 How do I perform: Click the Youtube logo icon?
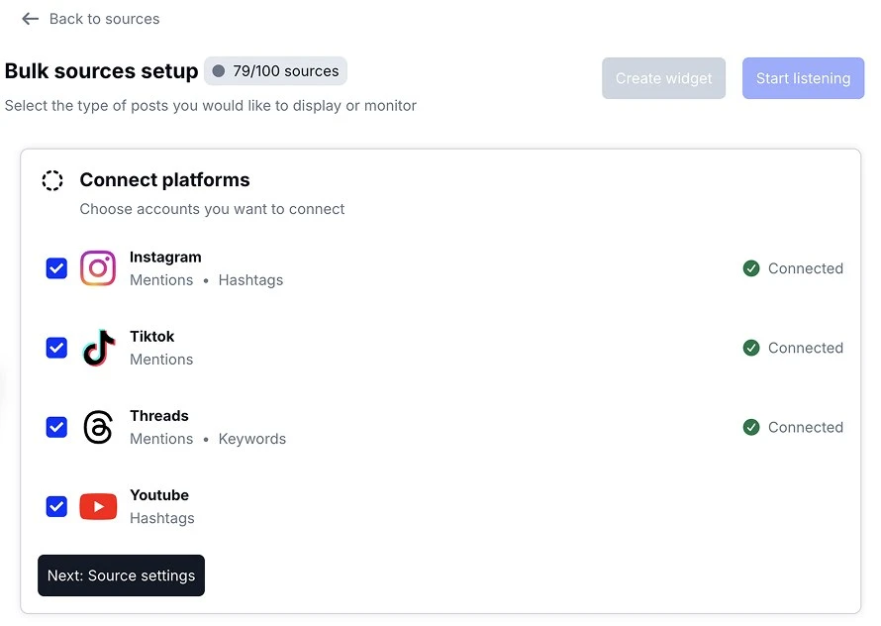98,506
